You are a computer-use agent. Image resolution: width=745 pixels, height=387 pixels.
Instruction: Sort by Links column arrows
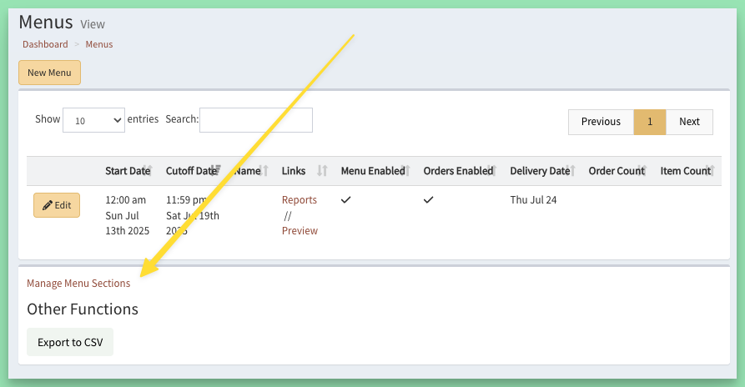tap(322, 171)
